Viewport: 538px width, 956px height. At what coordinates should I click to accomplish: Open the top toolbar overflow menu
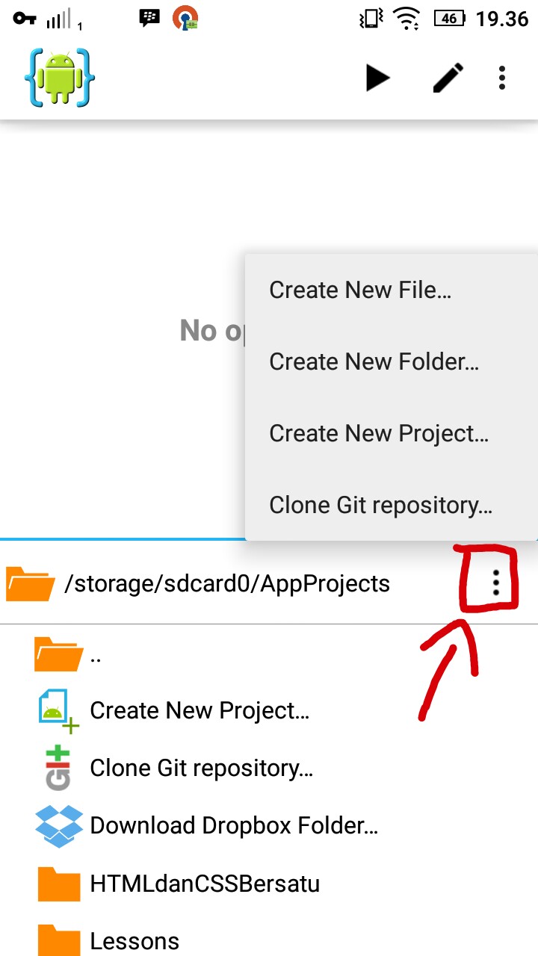point(502,78)
